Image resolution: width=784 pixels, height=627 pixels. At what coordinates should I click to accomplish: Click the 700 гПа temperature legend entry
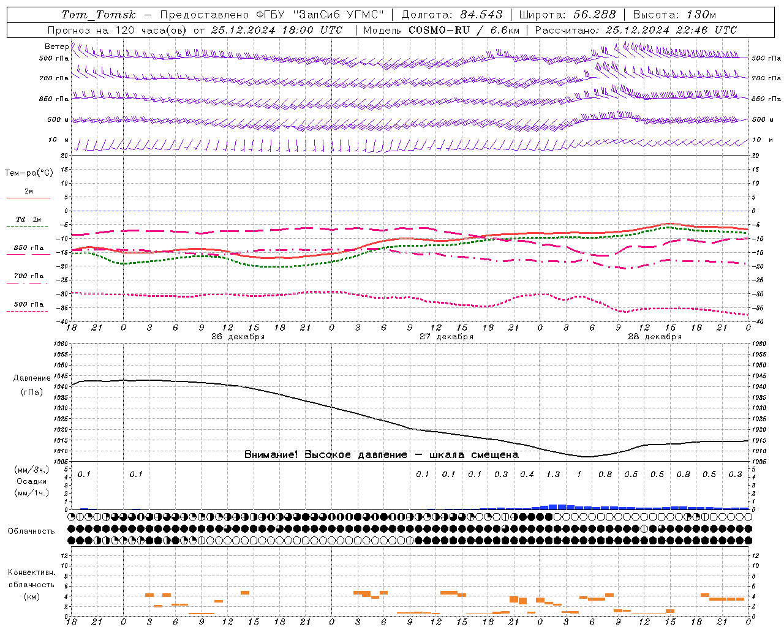tap(28, 276)
